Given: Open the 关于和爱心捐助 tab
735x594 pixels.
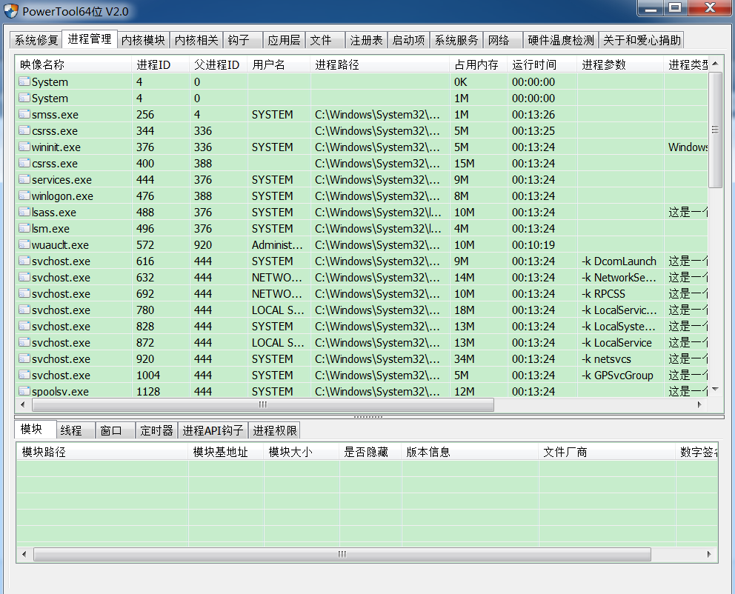Looking at the screenshot, I should coord(641,40).
